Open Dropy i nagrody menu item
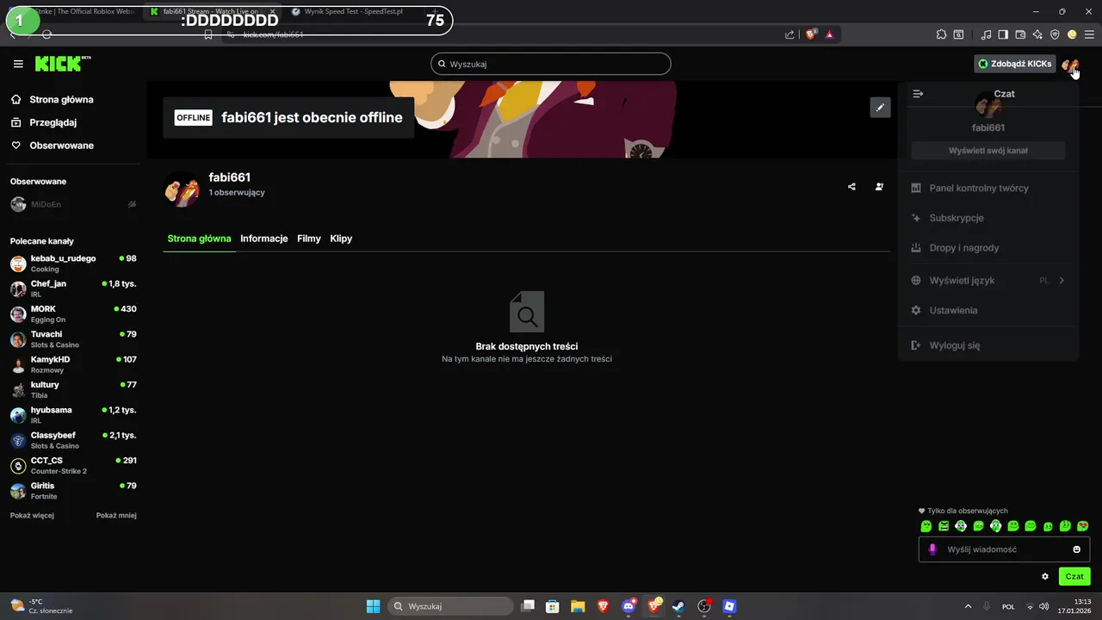The height and width of the screenshot is (620, 1102). pos(988,248)
